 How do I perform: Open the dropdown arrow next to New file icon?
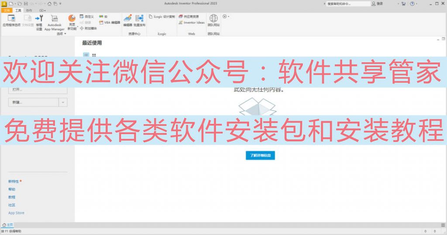pyautogui.click(x=15, y=3)
